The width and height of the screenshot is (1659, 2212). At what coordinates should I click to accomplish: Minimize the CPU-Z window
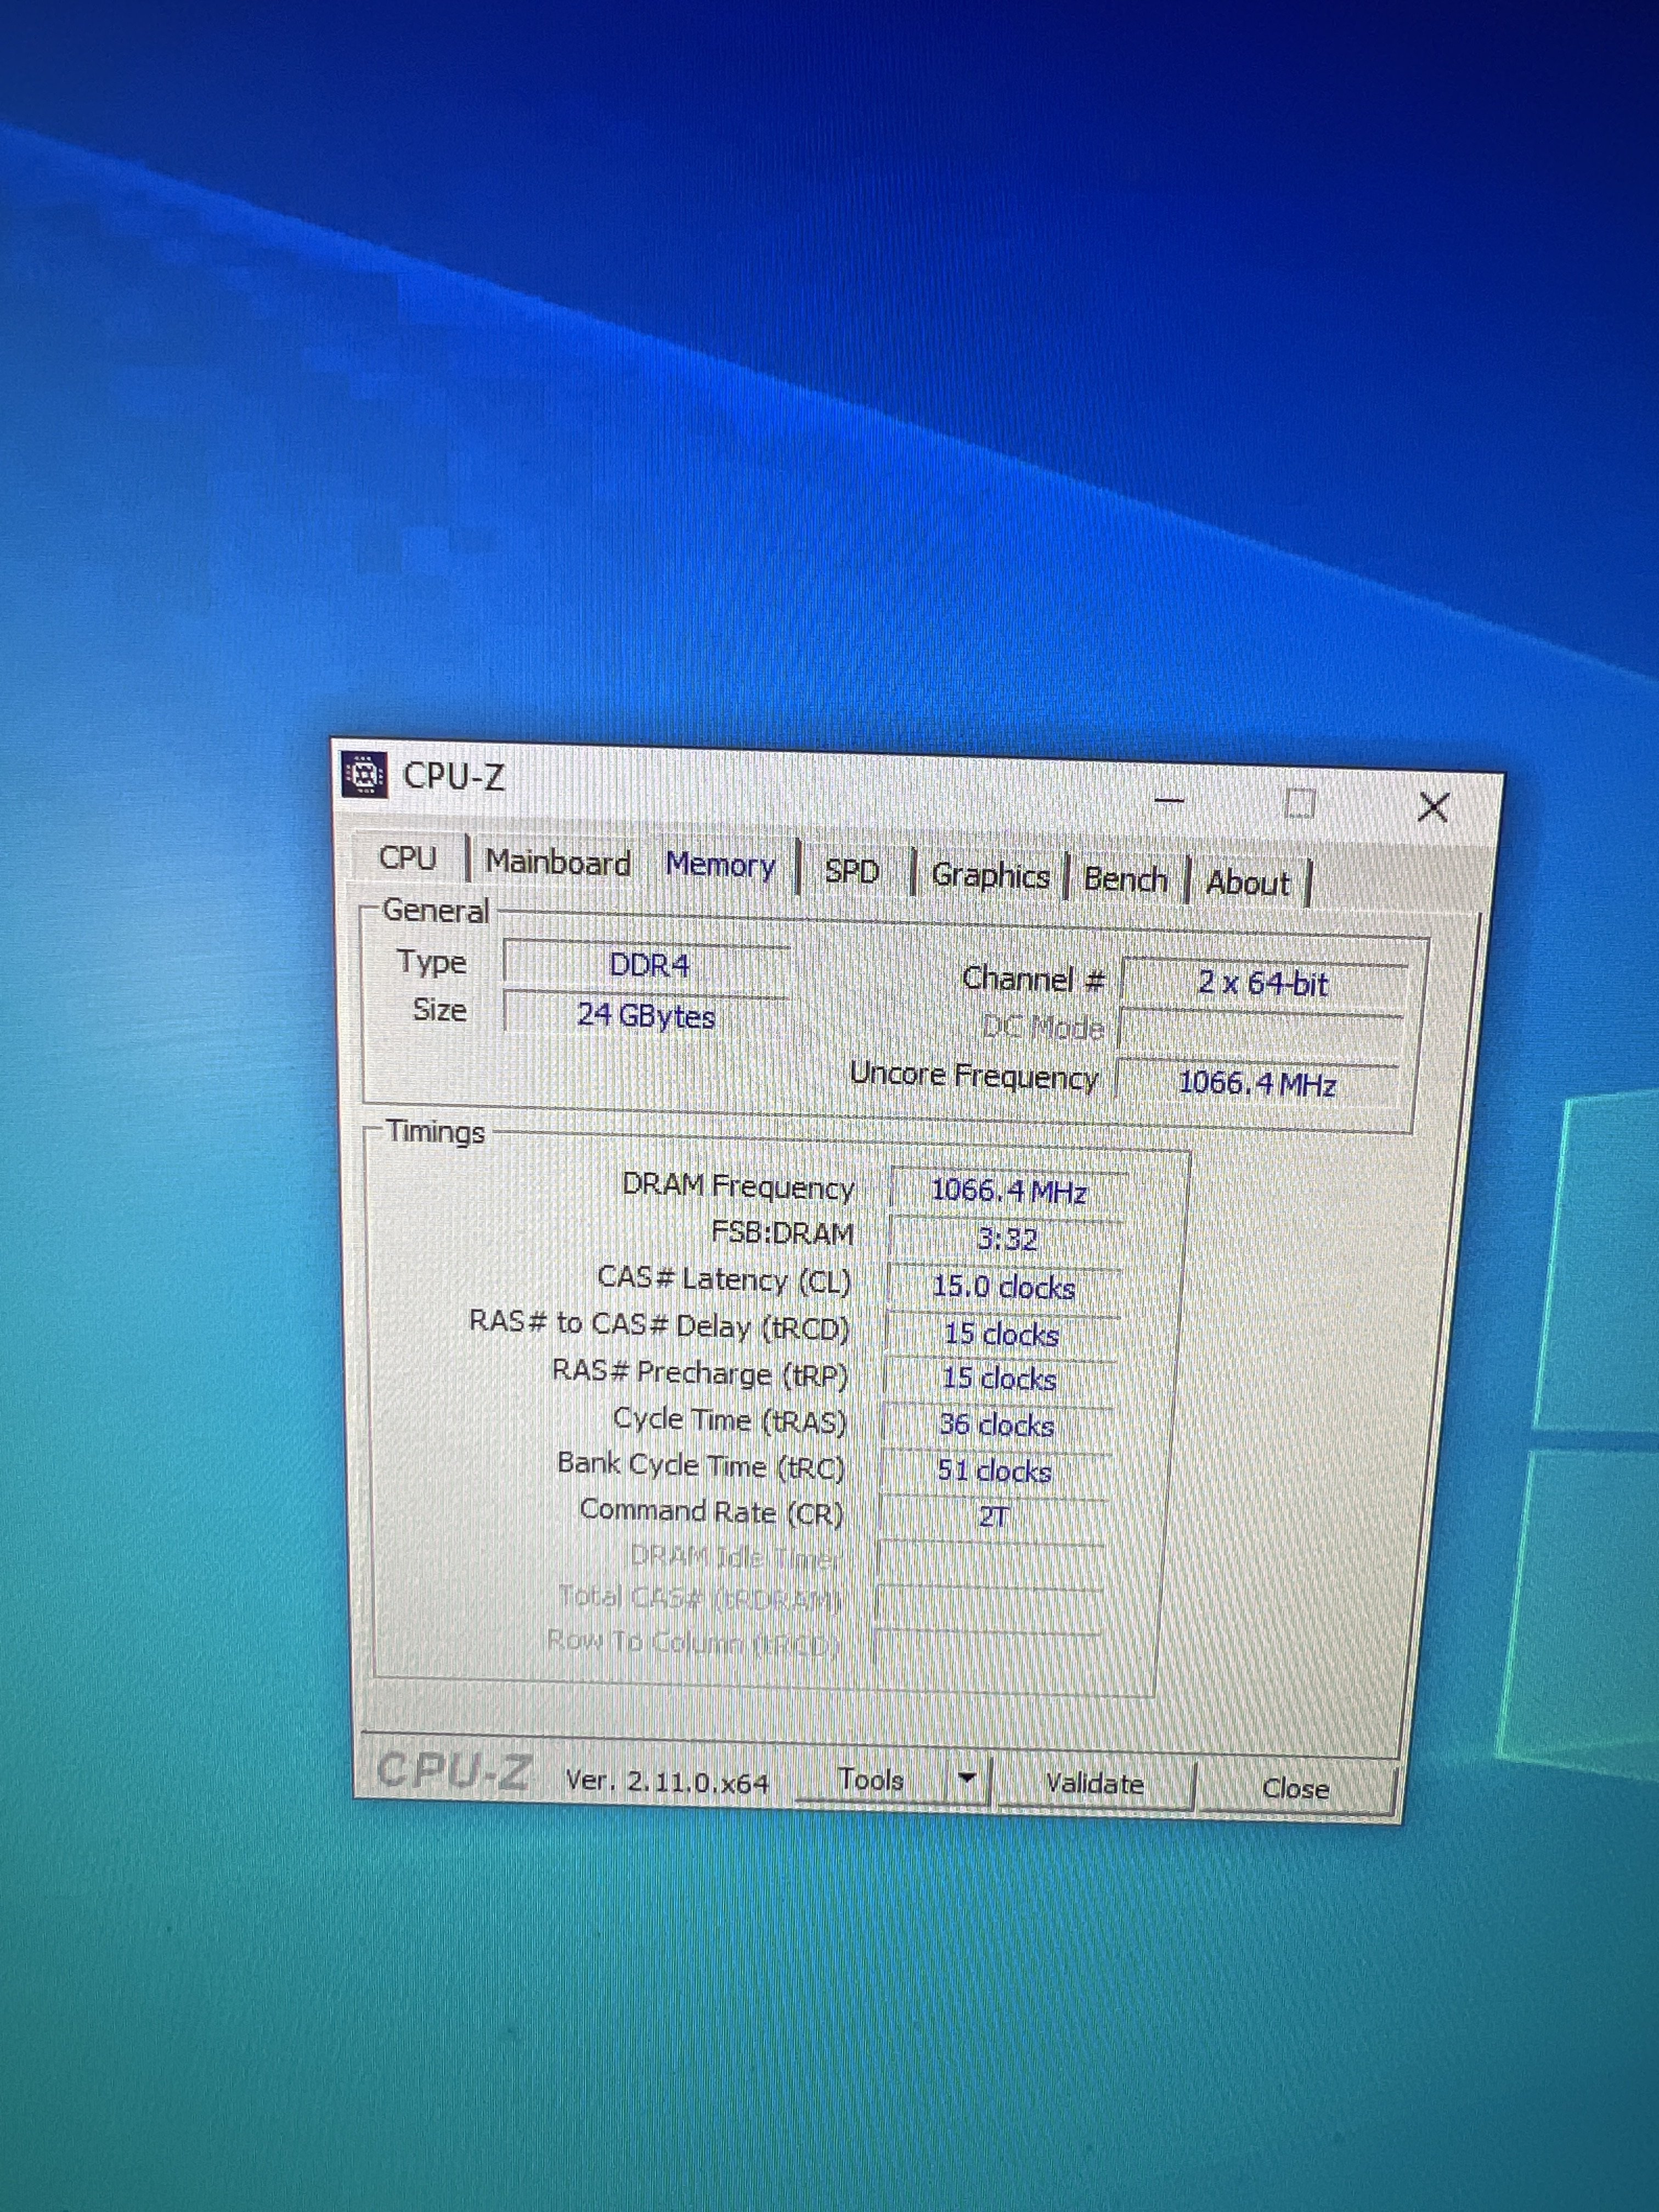click(1169, 800)
